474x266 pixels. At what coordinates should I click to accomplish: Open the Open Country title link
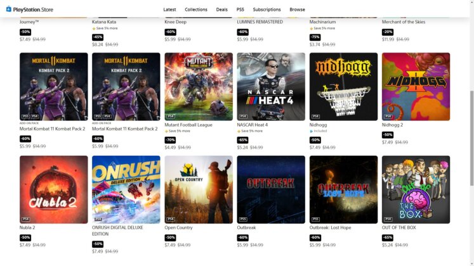click(x=178, y=228)
